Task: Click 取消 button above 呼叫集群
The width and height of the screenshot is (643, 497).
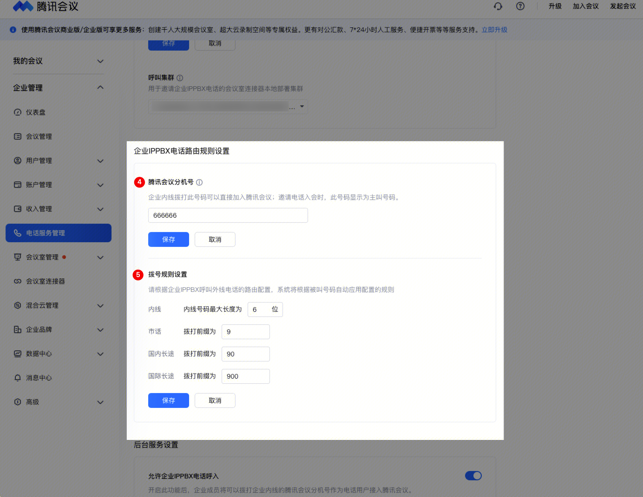Action: pos(215,44)
